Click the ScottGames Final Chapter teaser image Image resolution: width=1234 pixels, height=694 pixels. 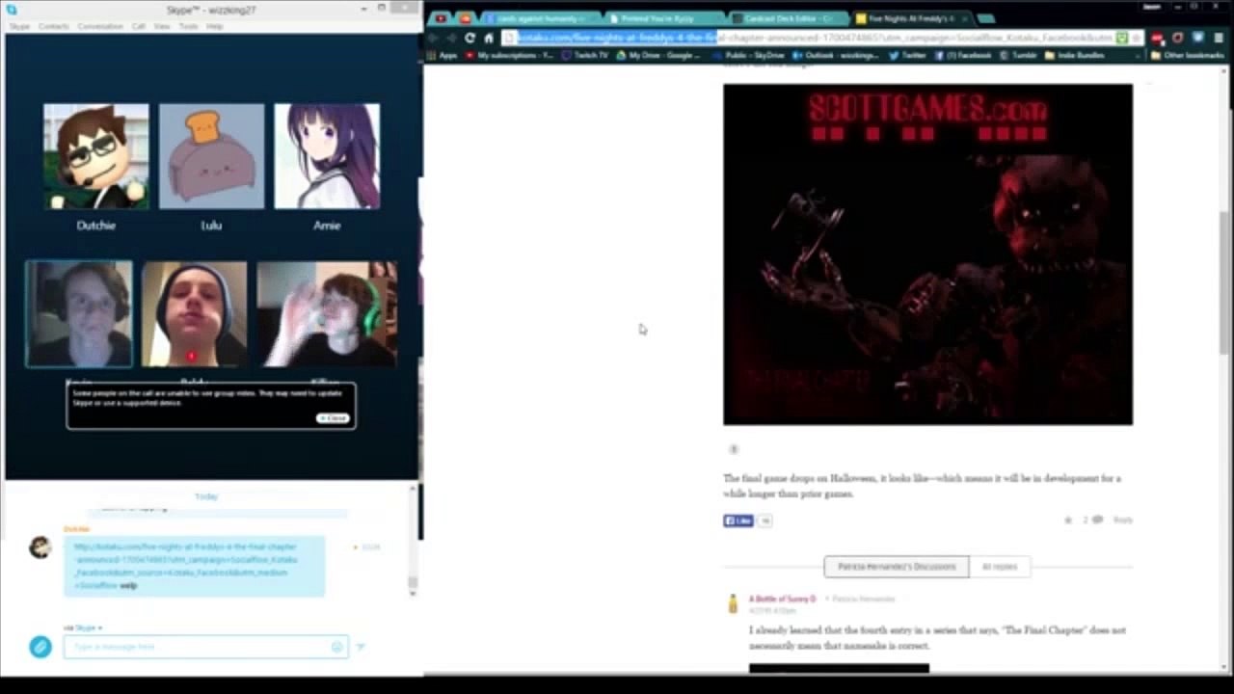[927, 254]
